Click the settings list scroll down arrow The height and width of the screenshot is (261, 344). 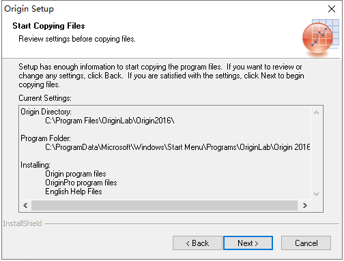point(316,194)
